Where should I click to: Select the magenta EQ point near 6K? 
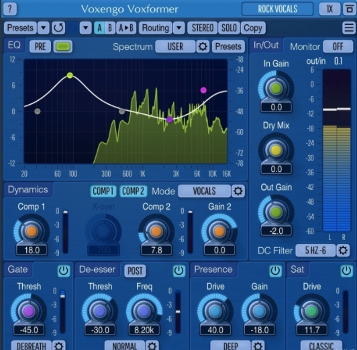coord(203,90)
